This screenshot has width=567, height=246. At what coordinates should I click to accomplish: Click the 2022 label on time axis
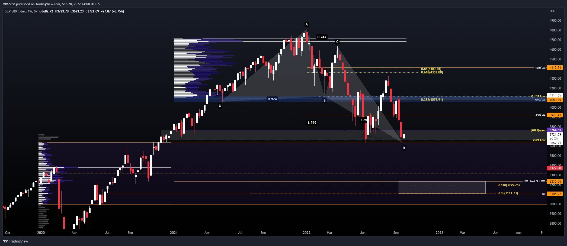click(307, 233)
